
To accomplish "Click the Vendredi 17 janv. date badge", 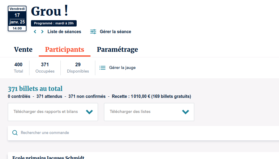I will pos(17,19).
